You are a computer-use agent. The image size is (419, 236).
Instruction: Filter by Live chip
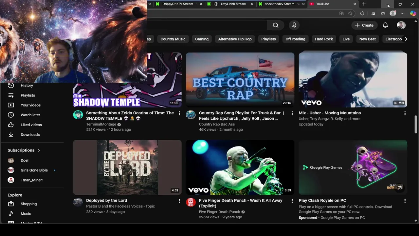(x=346, y=39)
